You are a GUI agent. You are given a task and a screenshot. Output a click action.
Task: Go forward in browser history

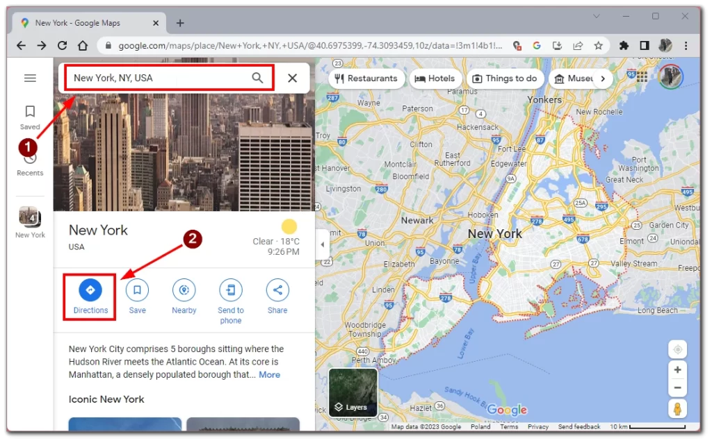pyautogui.click(x=42, y=45)
